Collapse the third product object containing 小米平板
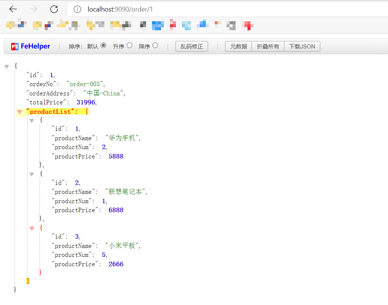 tap(32, 228)
